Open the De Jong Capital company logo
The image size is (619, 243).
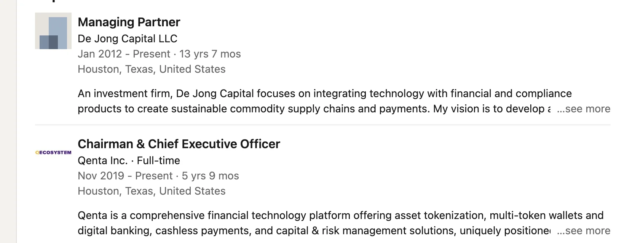pos(53,31)
